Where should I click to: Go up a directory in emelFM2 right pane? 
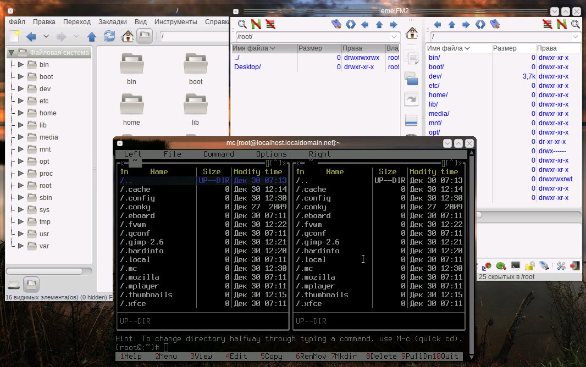(451, 25)
